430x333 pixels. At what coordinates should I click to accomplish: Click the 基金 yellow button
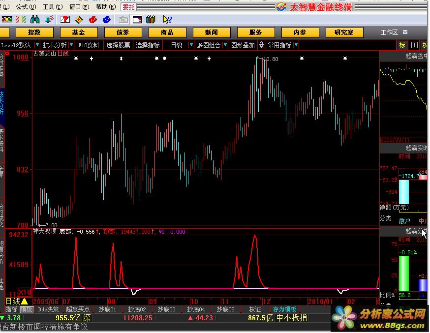coord(78,32)
